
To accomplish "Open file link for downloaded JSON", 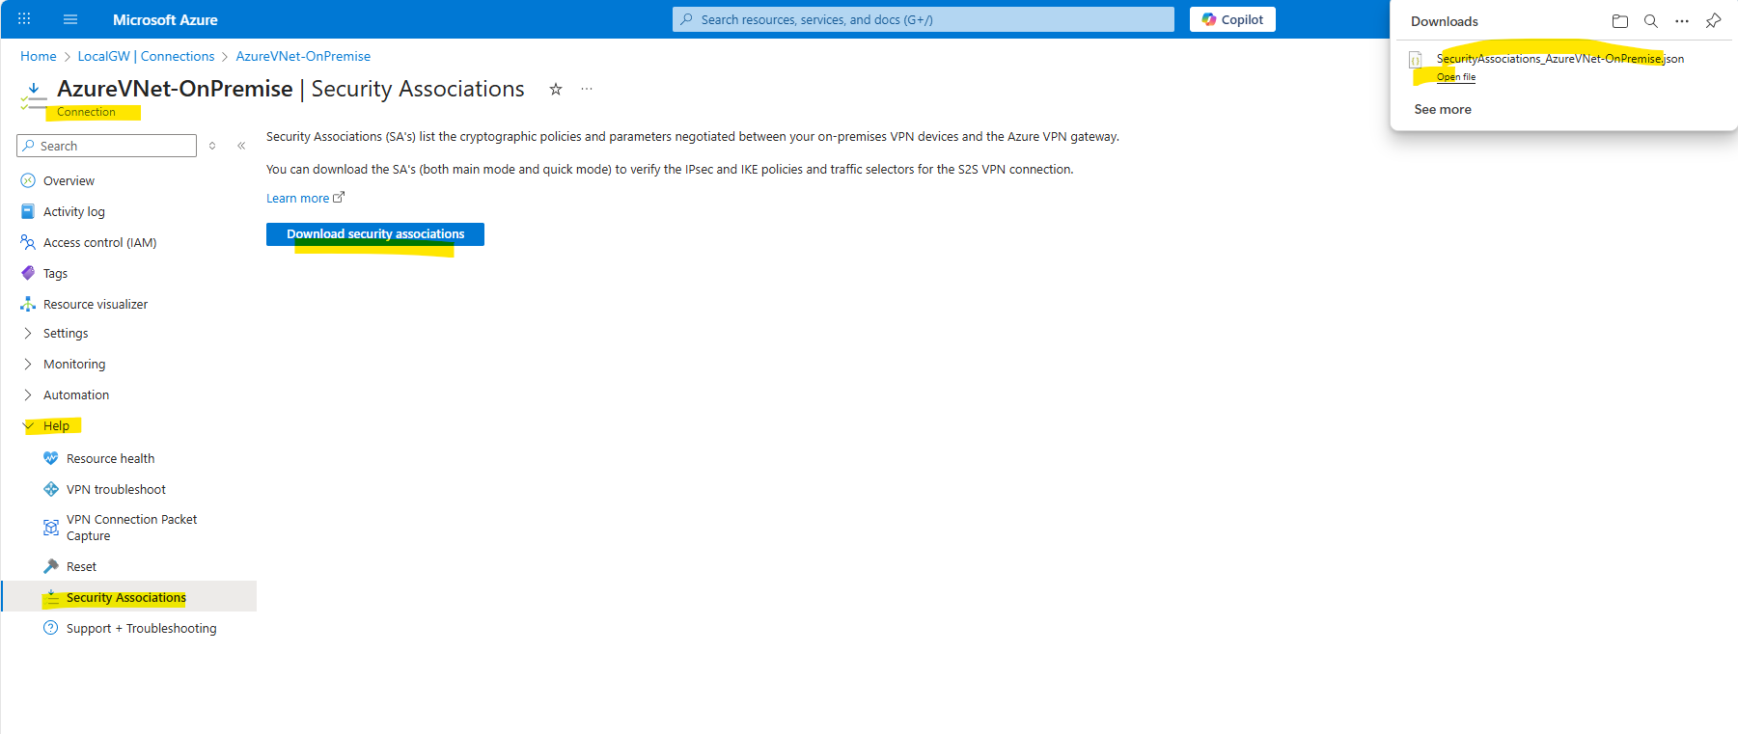I will [x=1456, y=77].
